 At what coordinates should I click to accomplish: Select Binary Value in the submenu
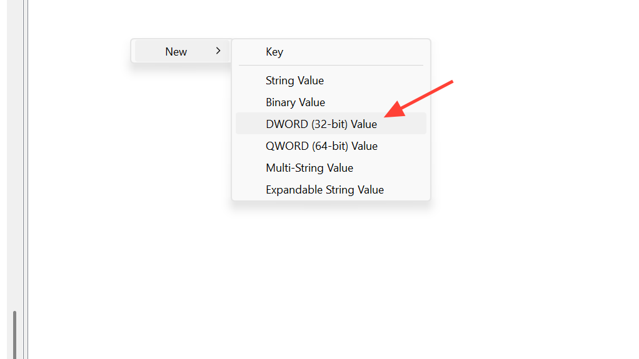pyautogui.click(x=295, y=102)
